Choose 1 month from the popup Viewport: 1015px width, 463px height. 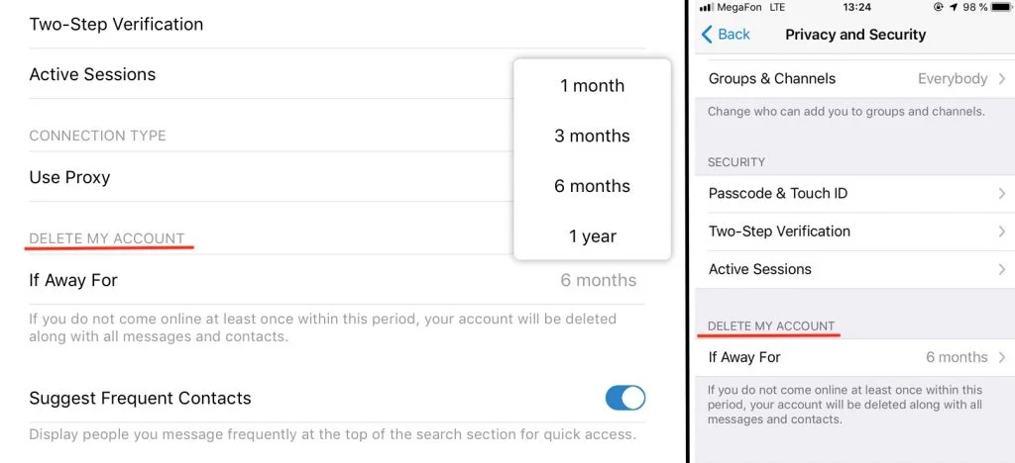pos(593,85)
